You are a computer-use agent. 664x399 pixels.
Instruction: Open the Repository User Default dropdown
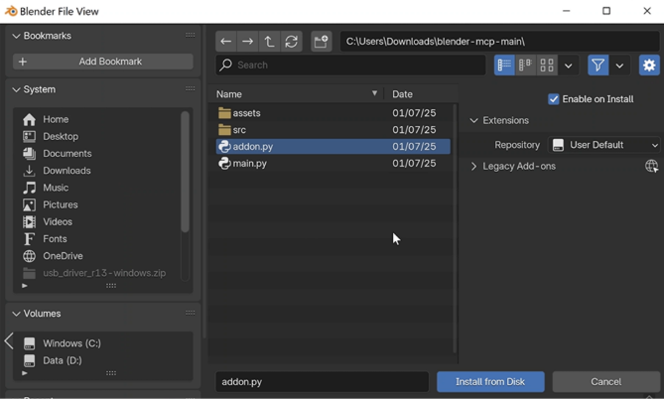[x=604, y=145]
